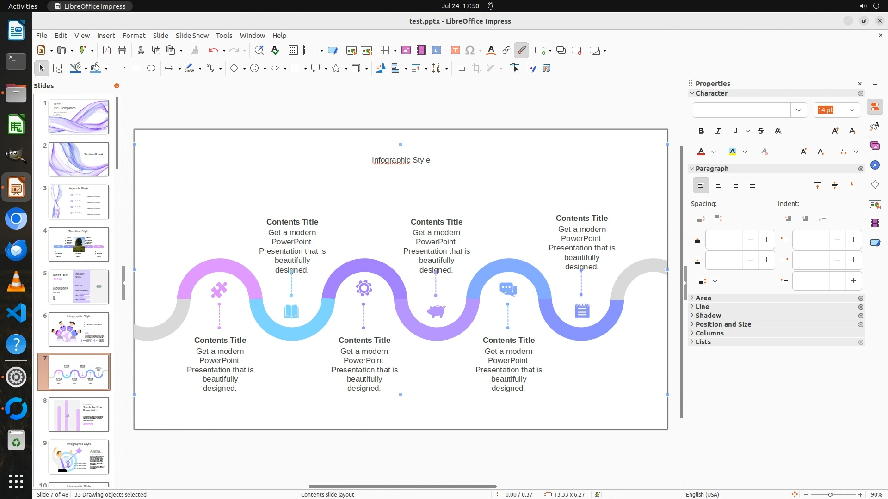Open the Format menu
The image size is (888, 499).
(x=134, y=35)
